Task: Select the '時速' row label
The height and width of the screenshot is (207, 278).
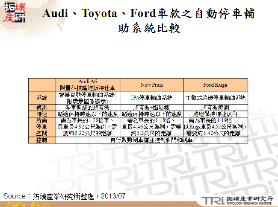Action: 42,114
